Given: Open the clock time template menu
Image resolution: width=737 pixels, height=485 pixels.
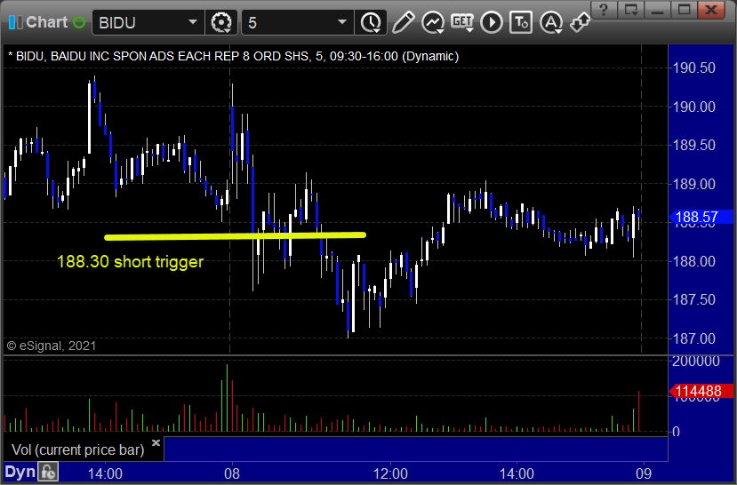Looking at the screenshot, I should coord(371,22).
